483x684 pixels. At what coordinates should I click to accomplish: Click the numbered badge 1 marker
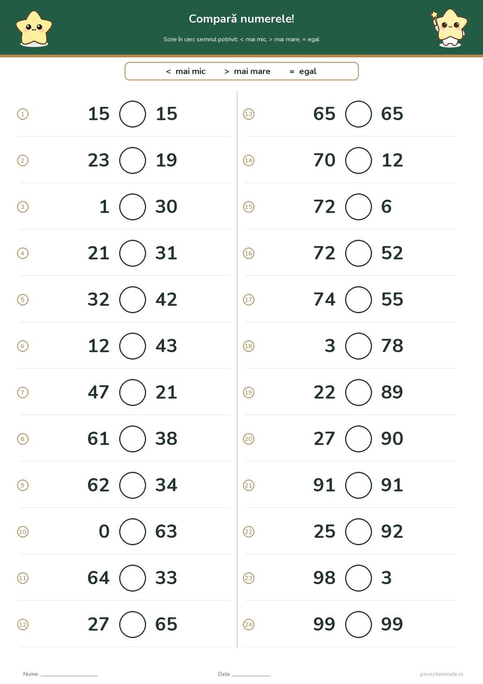click(23, 114)
